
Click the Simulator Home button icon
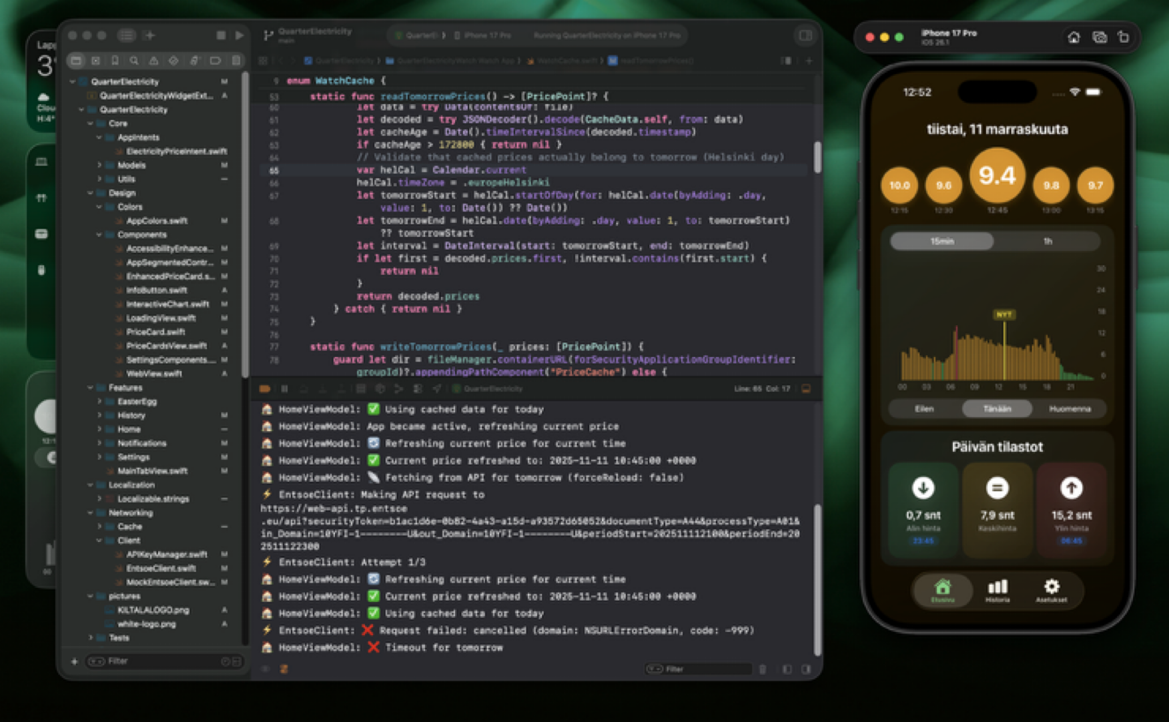(1074, 37)
